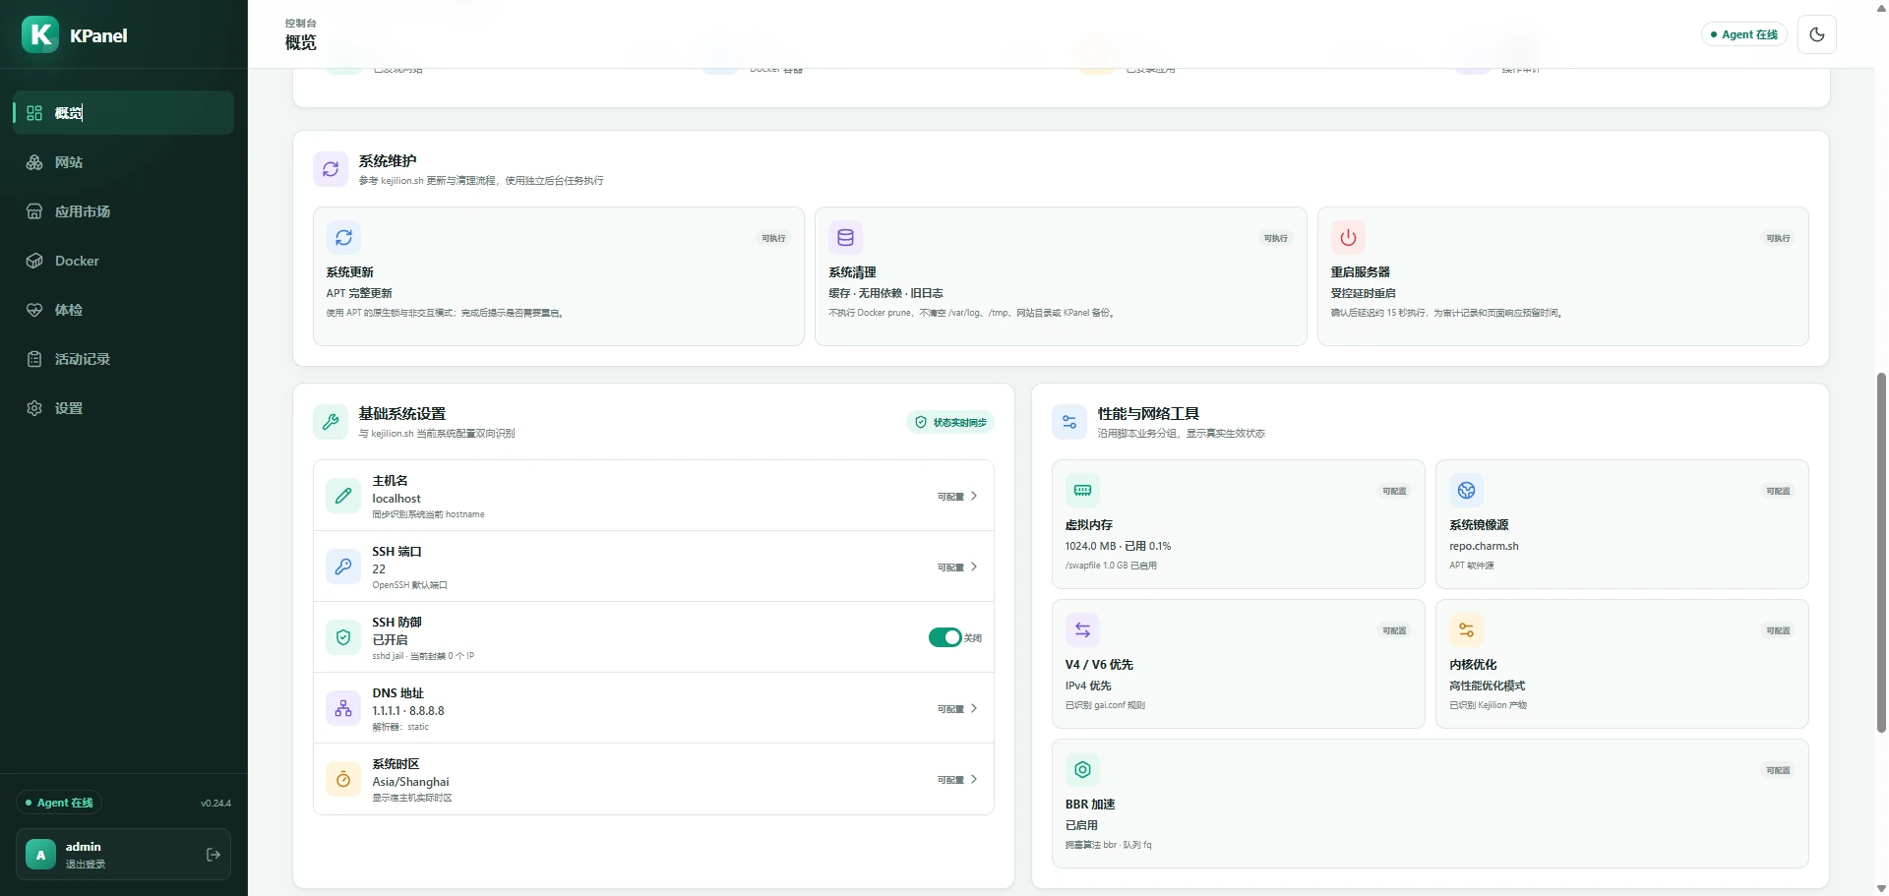Click the 1024.0 MB · 已用 0.1% text
Screen dimensions: 1889x896
[x=1118, y=546]
